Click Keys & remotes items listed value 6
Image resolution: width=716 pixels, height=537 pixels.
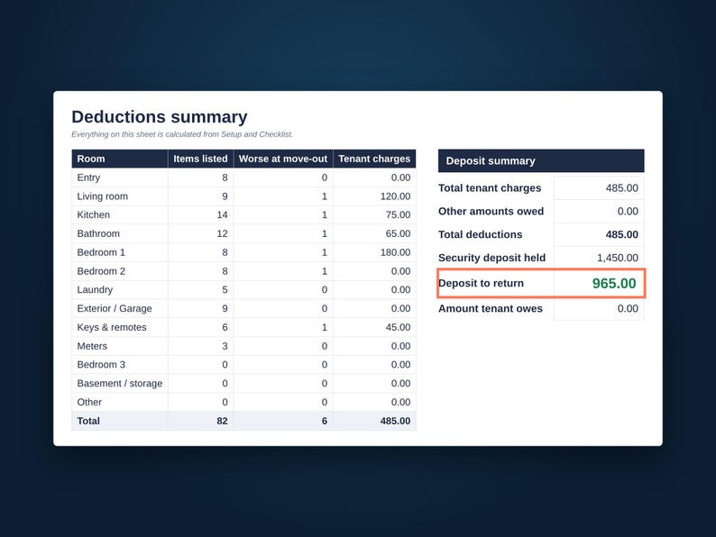click(x=225, y=327)
